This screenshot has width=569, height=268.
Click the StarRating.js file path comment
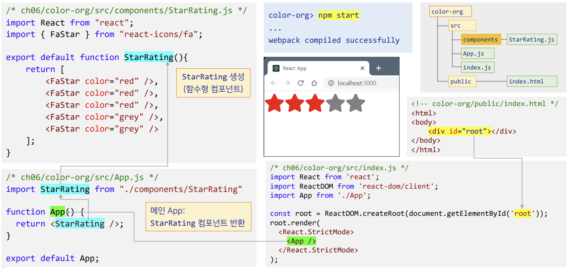pyautogui.click(x=126, y=11)
